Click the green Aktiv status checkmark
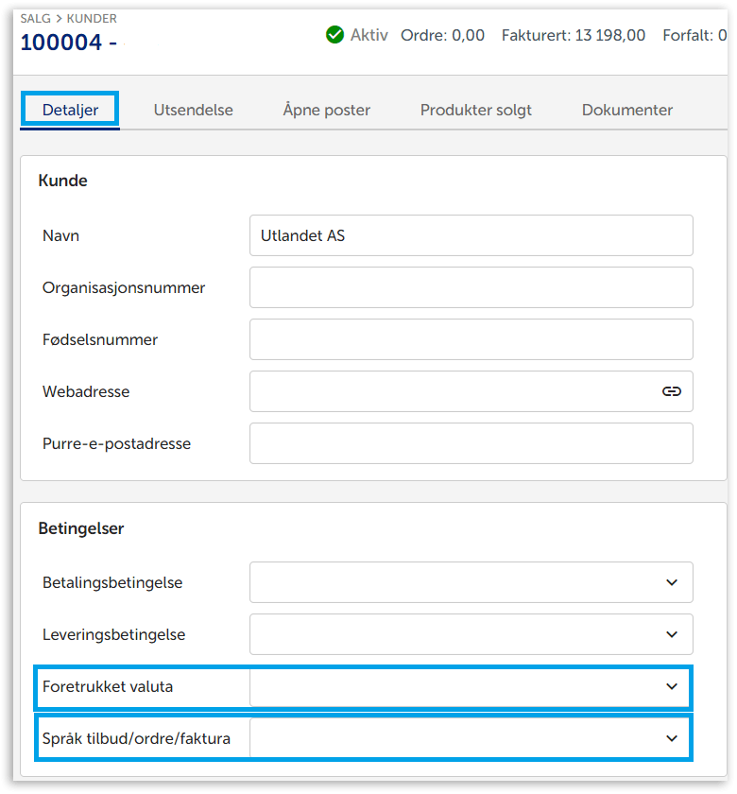The image size is (737, 794). point(334,35)
